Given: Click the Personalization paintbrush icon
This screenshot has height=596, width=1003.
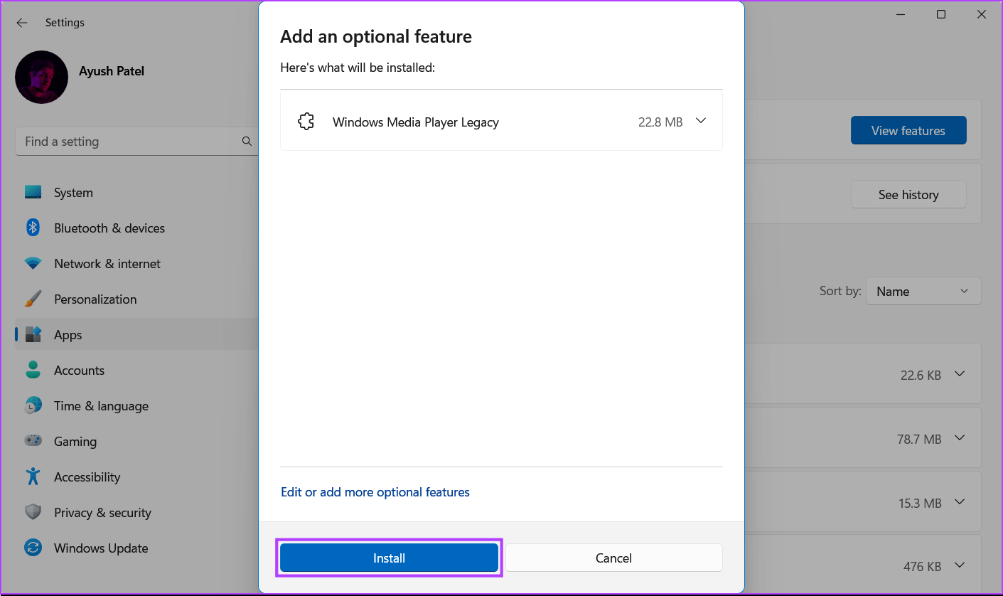Looking at the screenshot, I should click(x=33, y=299).
